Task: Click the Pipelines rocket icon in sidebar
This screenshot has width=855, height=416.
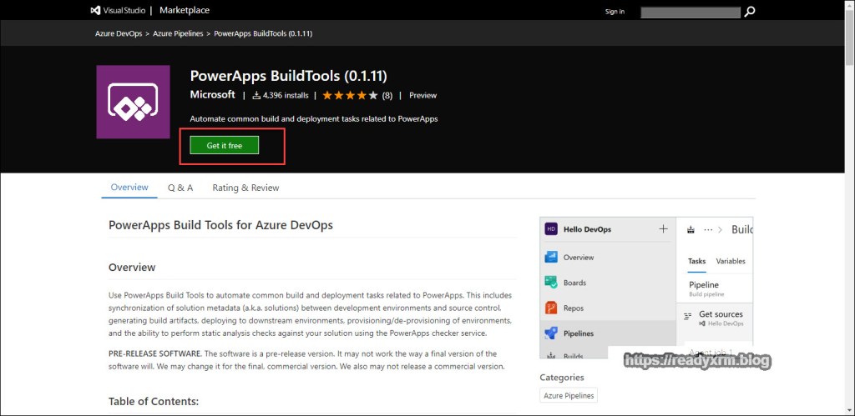Action: click(x=551, y=333)
